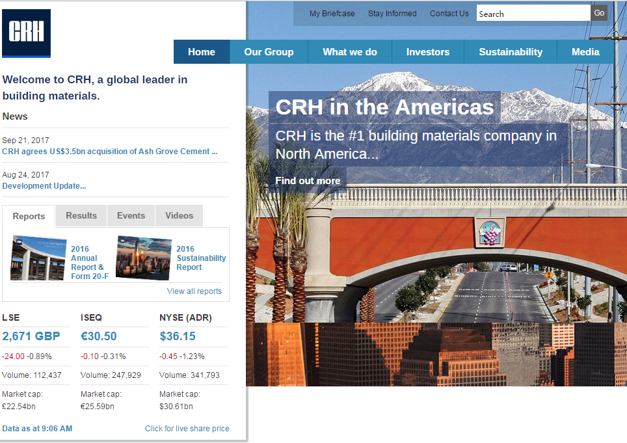Switch to the Videos tab
627x443 pixels.
(x=179, y=215)
